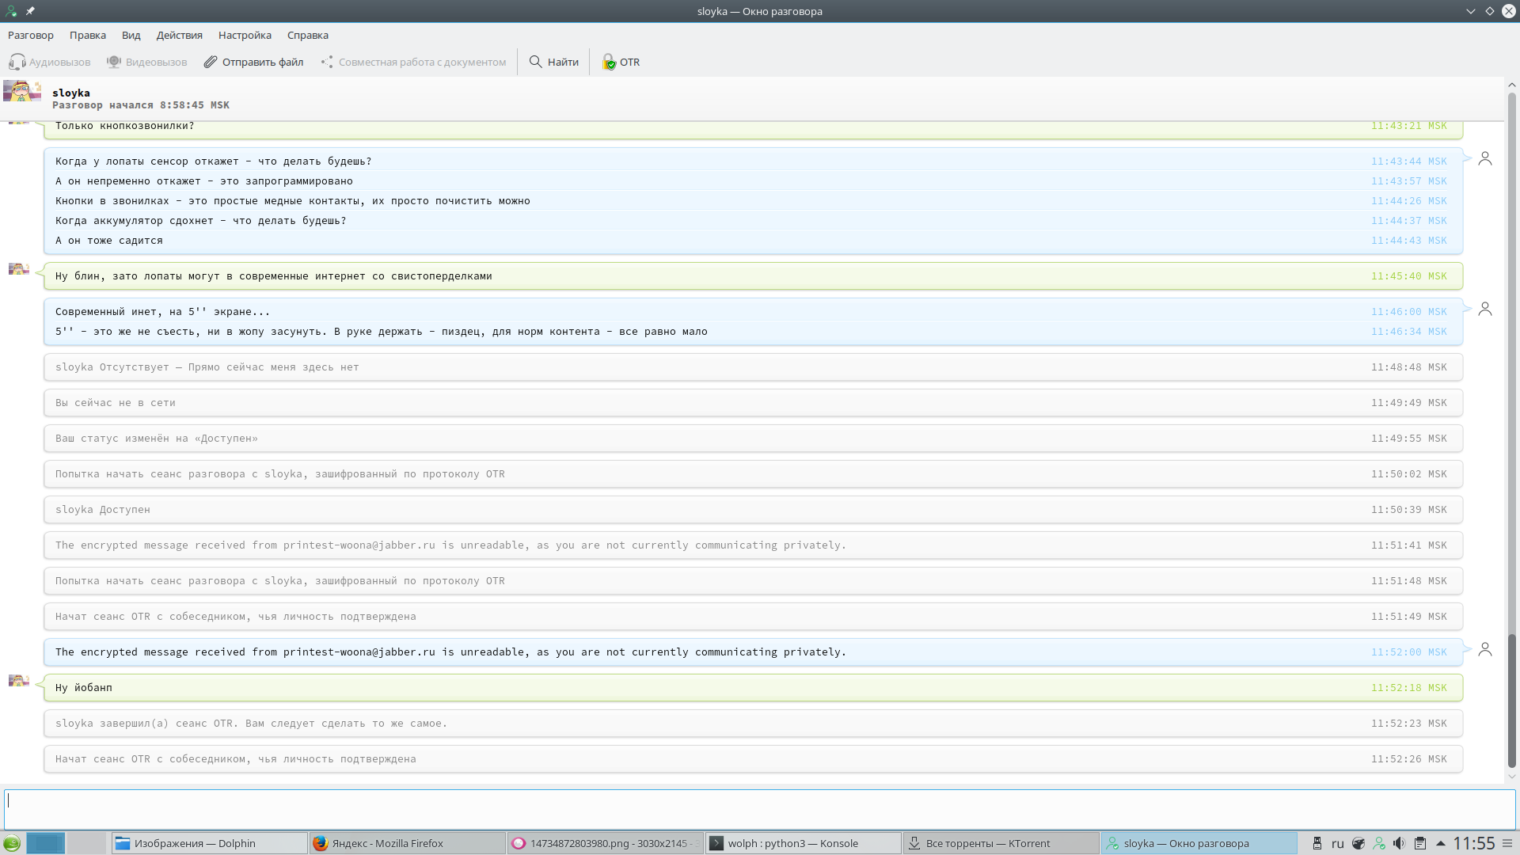
Task: Open the Справка menu
Action: click(x=308, y=35)
